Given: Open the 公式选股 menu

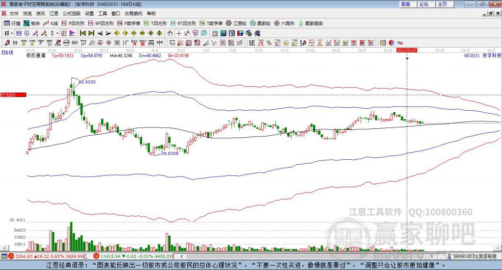Looking at the screenshot, I should 72,13.
